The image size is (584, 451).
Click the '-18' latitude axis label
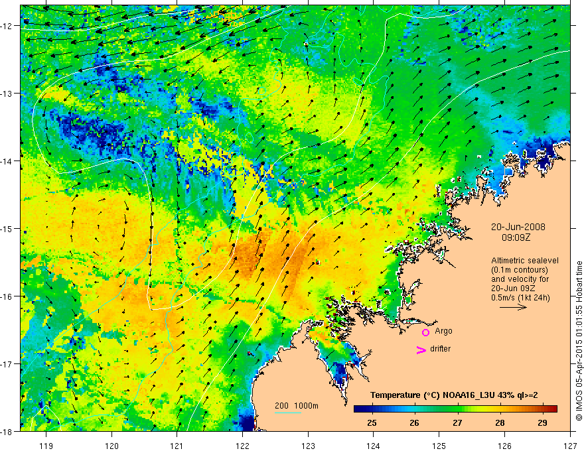tap(7, 431)
